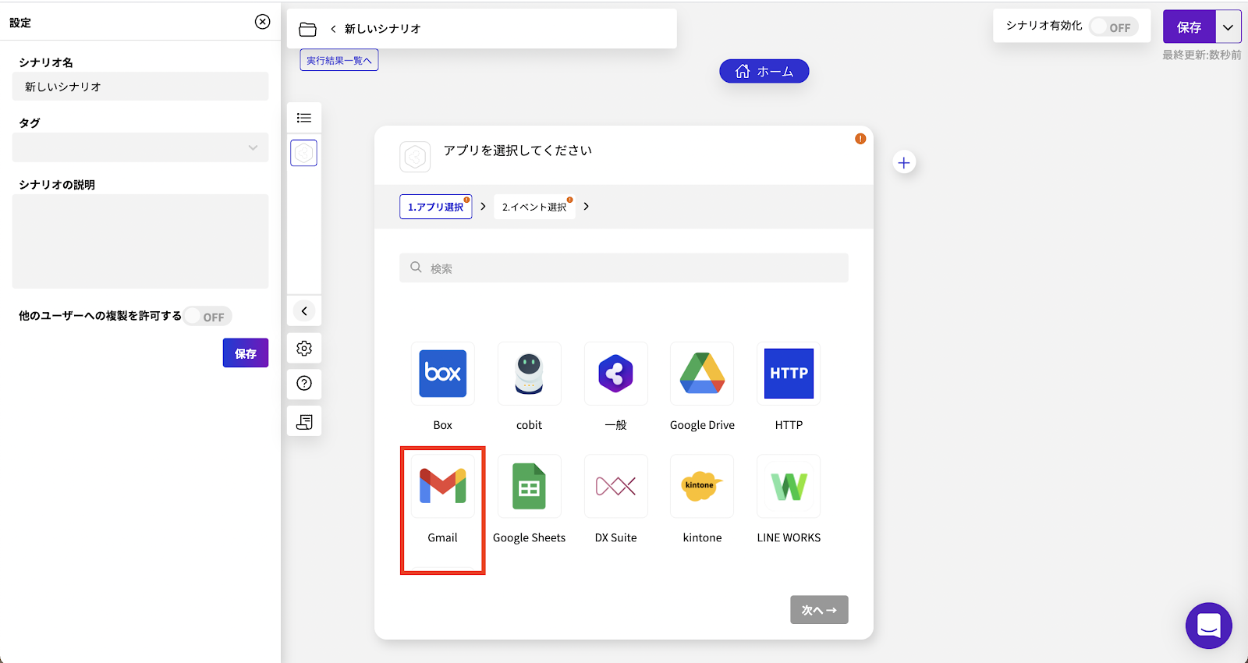This screenshot has height=663, width=1248.
Task: Open 実行結果一覧へ link
Action: click(x=339, y=60)
